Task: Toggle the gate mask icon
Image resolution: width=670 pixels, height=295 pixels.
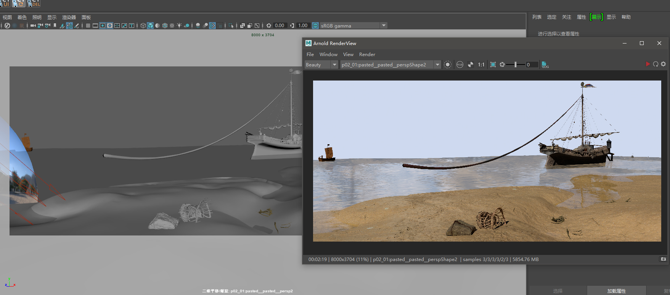Action: point(110,26)
